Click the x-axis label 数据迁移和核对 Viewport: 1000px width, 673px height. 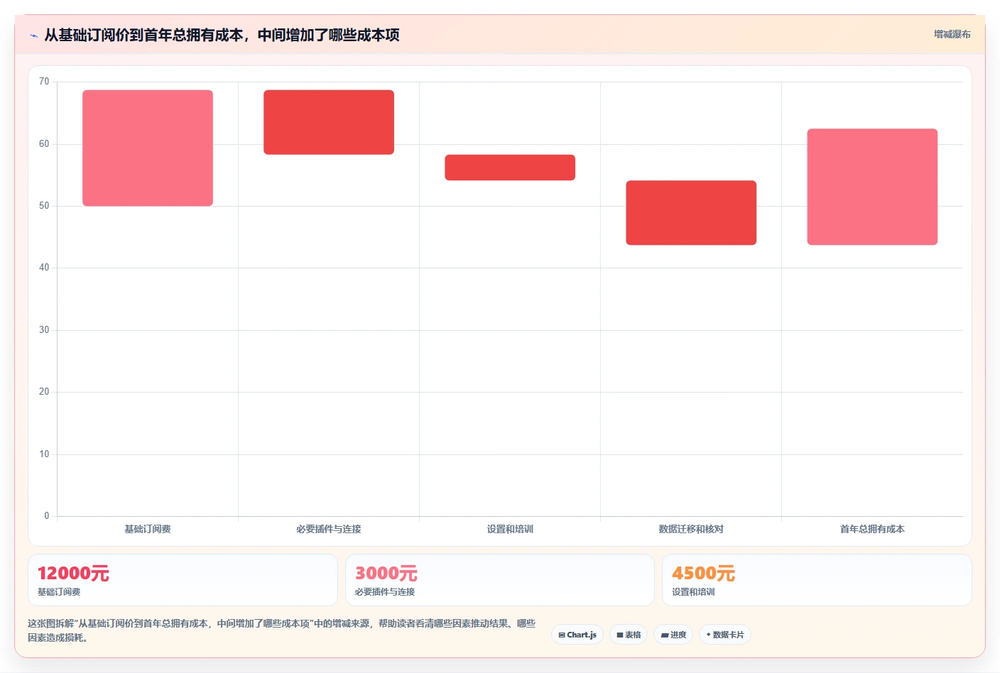coord(691,529)
